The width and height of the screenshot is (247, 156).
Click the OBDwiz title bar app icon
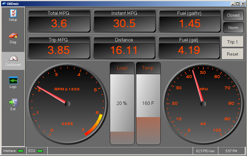[x=4, y=3]
